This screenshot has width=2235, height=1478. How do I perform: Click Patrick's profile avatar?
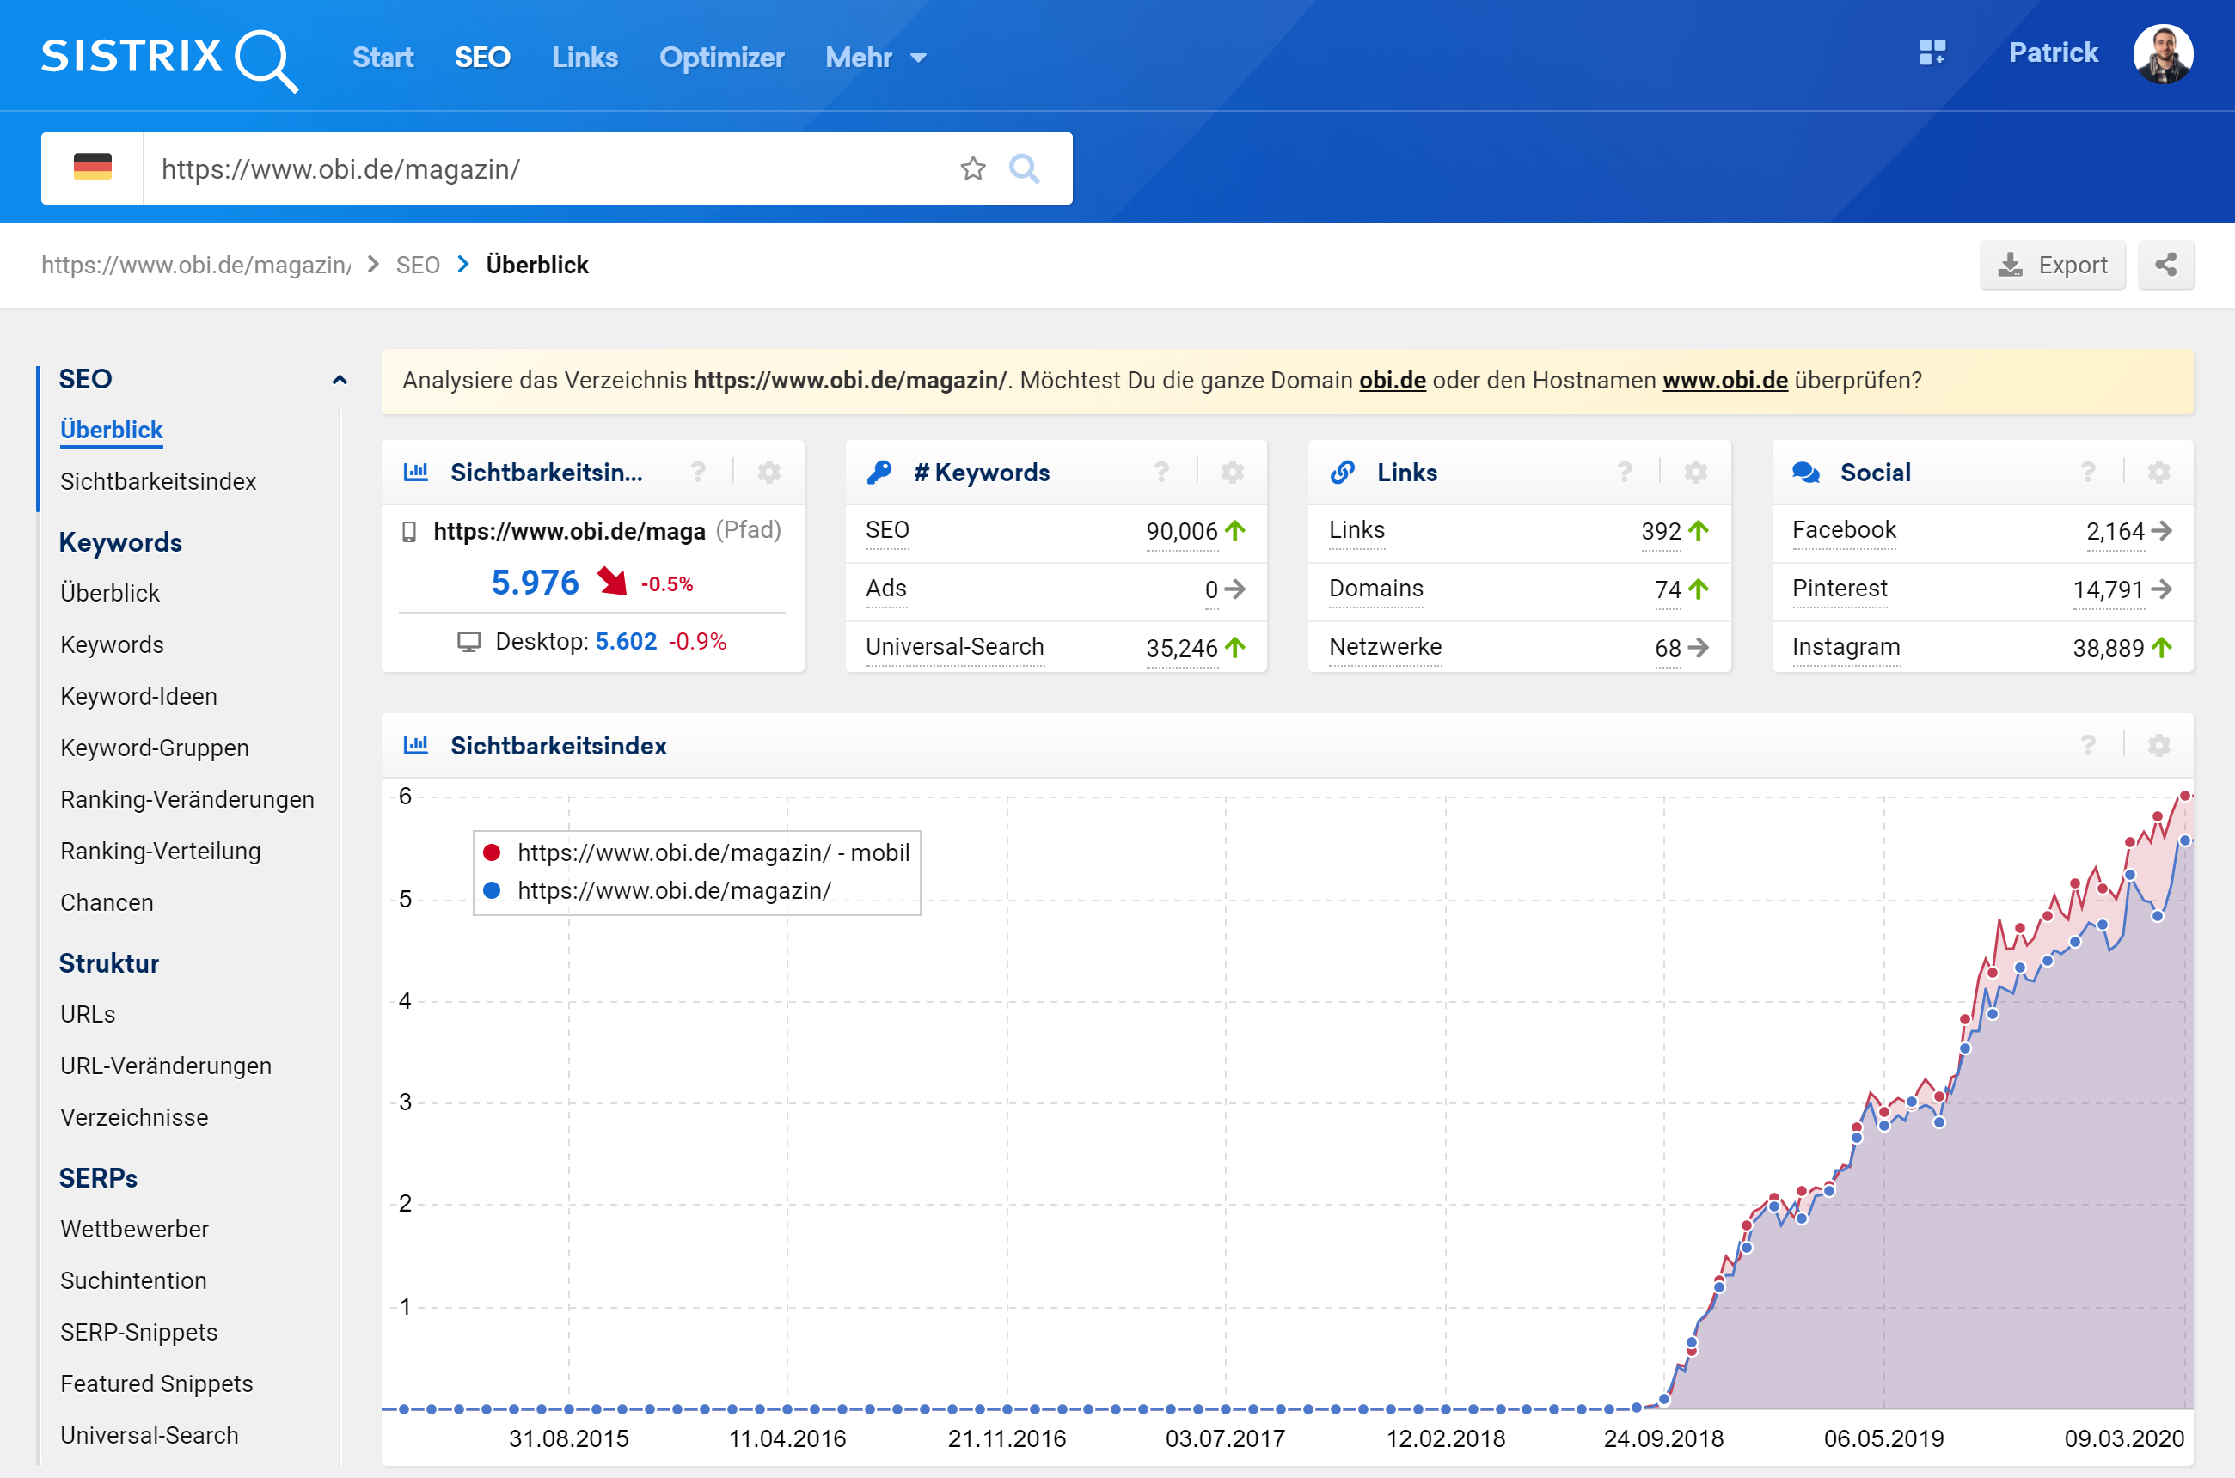(2163, 54)
